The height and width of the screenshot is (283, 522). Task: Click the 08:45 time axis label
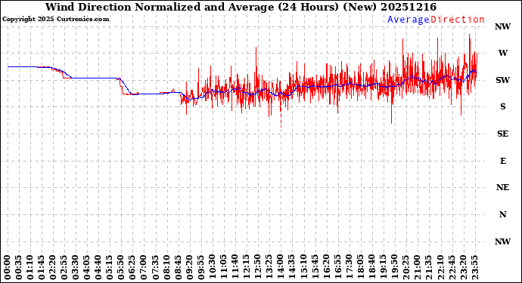[178, 268]
